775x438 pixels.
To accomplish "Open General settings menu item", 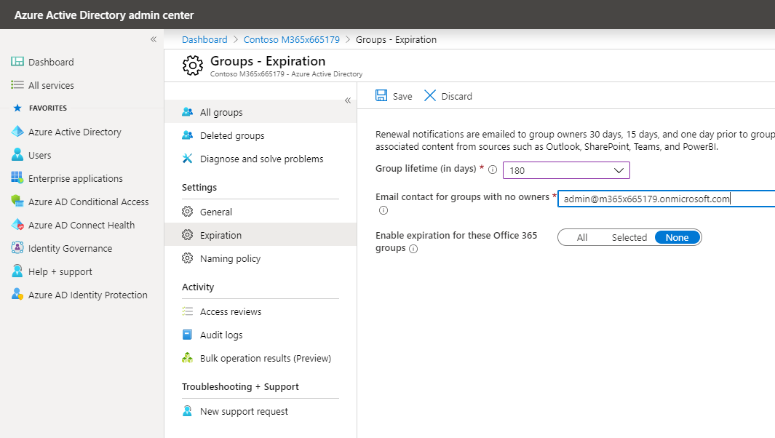I will pyautogui.click(x=261, y=212).
